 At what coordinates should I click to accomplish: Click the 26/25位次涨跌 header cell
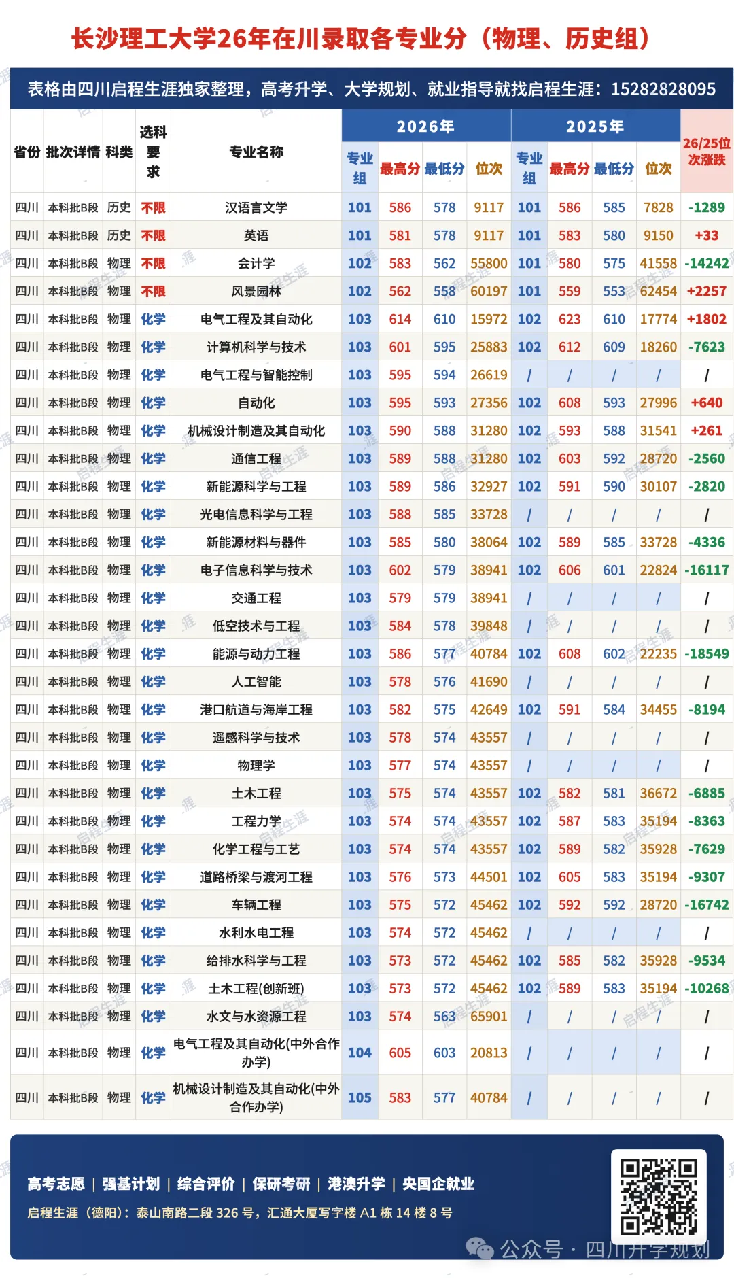[707, 152]
